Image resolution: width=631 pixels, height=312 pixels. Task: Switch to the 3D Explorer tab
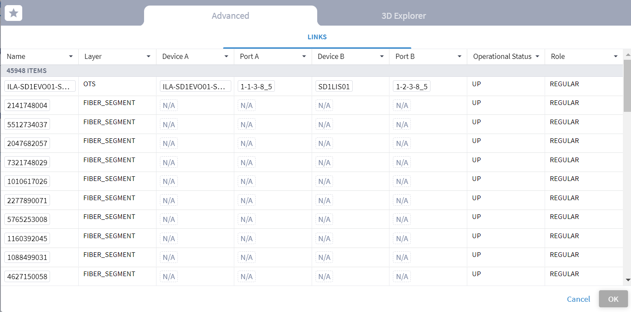(404, 16)
